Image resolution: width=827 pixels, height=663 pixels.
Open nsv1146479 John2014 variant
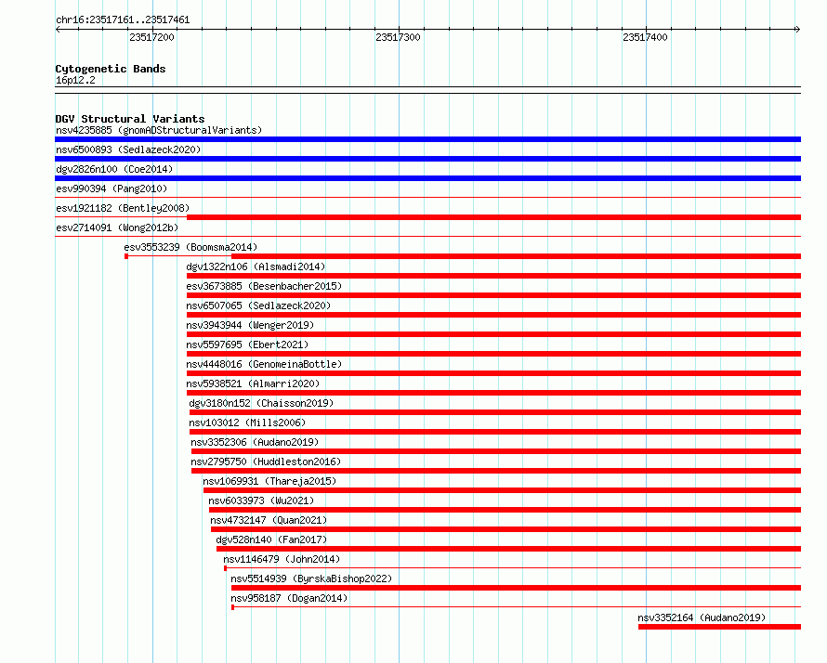pos(282,559)
